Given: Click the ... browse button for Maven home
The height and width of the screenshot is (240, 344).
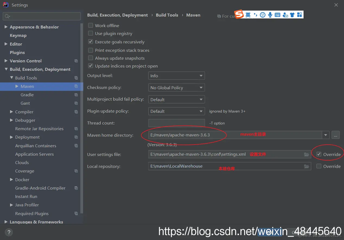Looking at the screenshot, I should (336, 135).
